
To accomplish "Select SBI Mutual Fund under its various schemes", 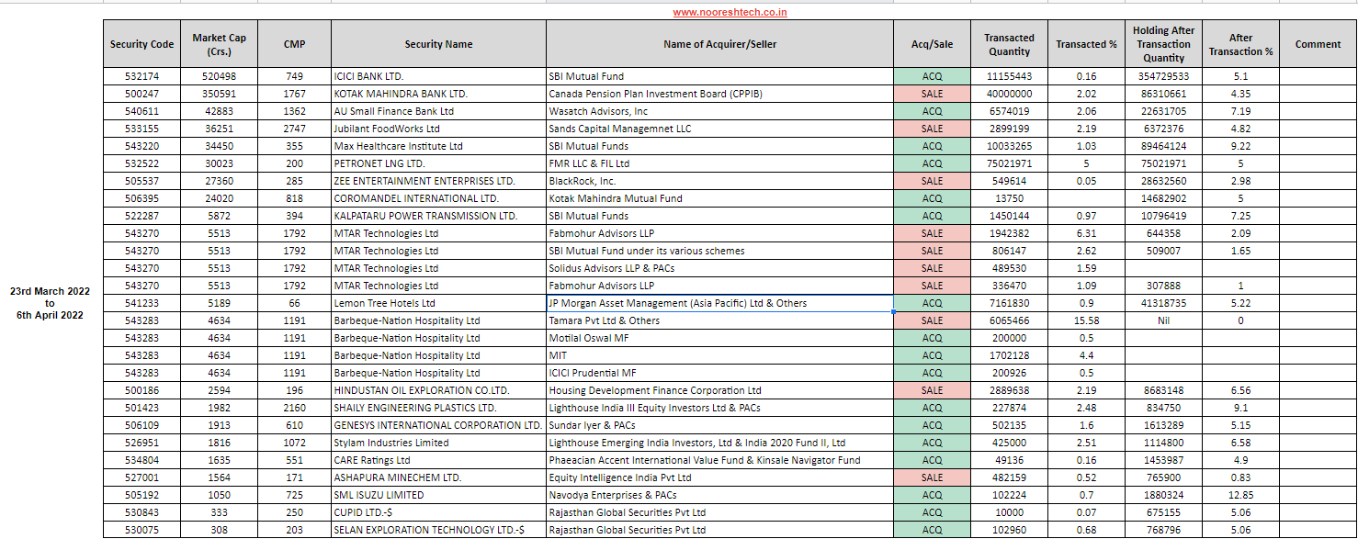I will 719,251.
